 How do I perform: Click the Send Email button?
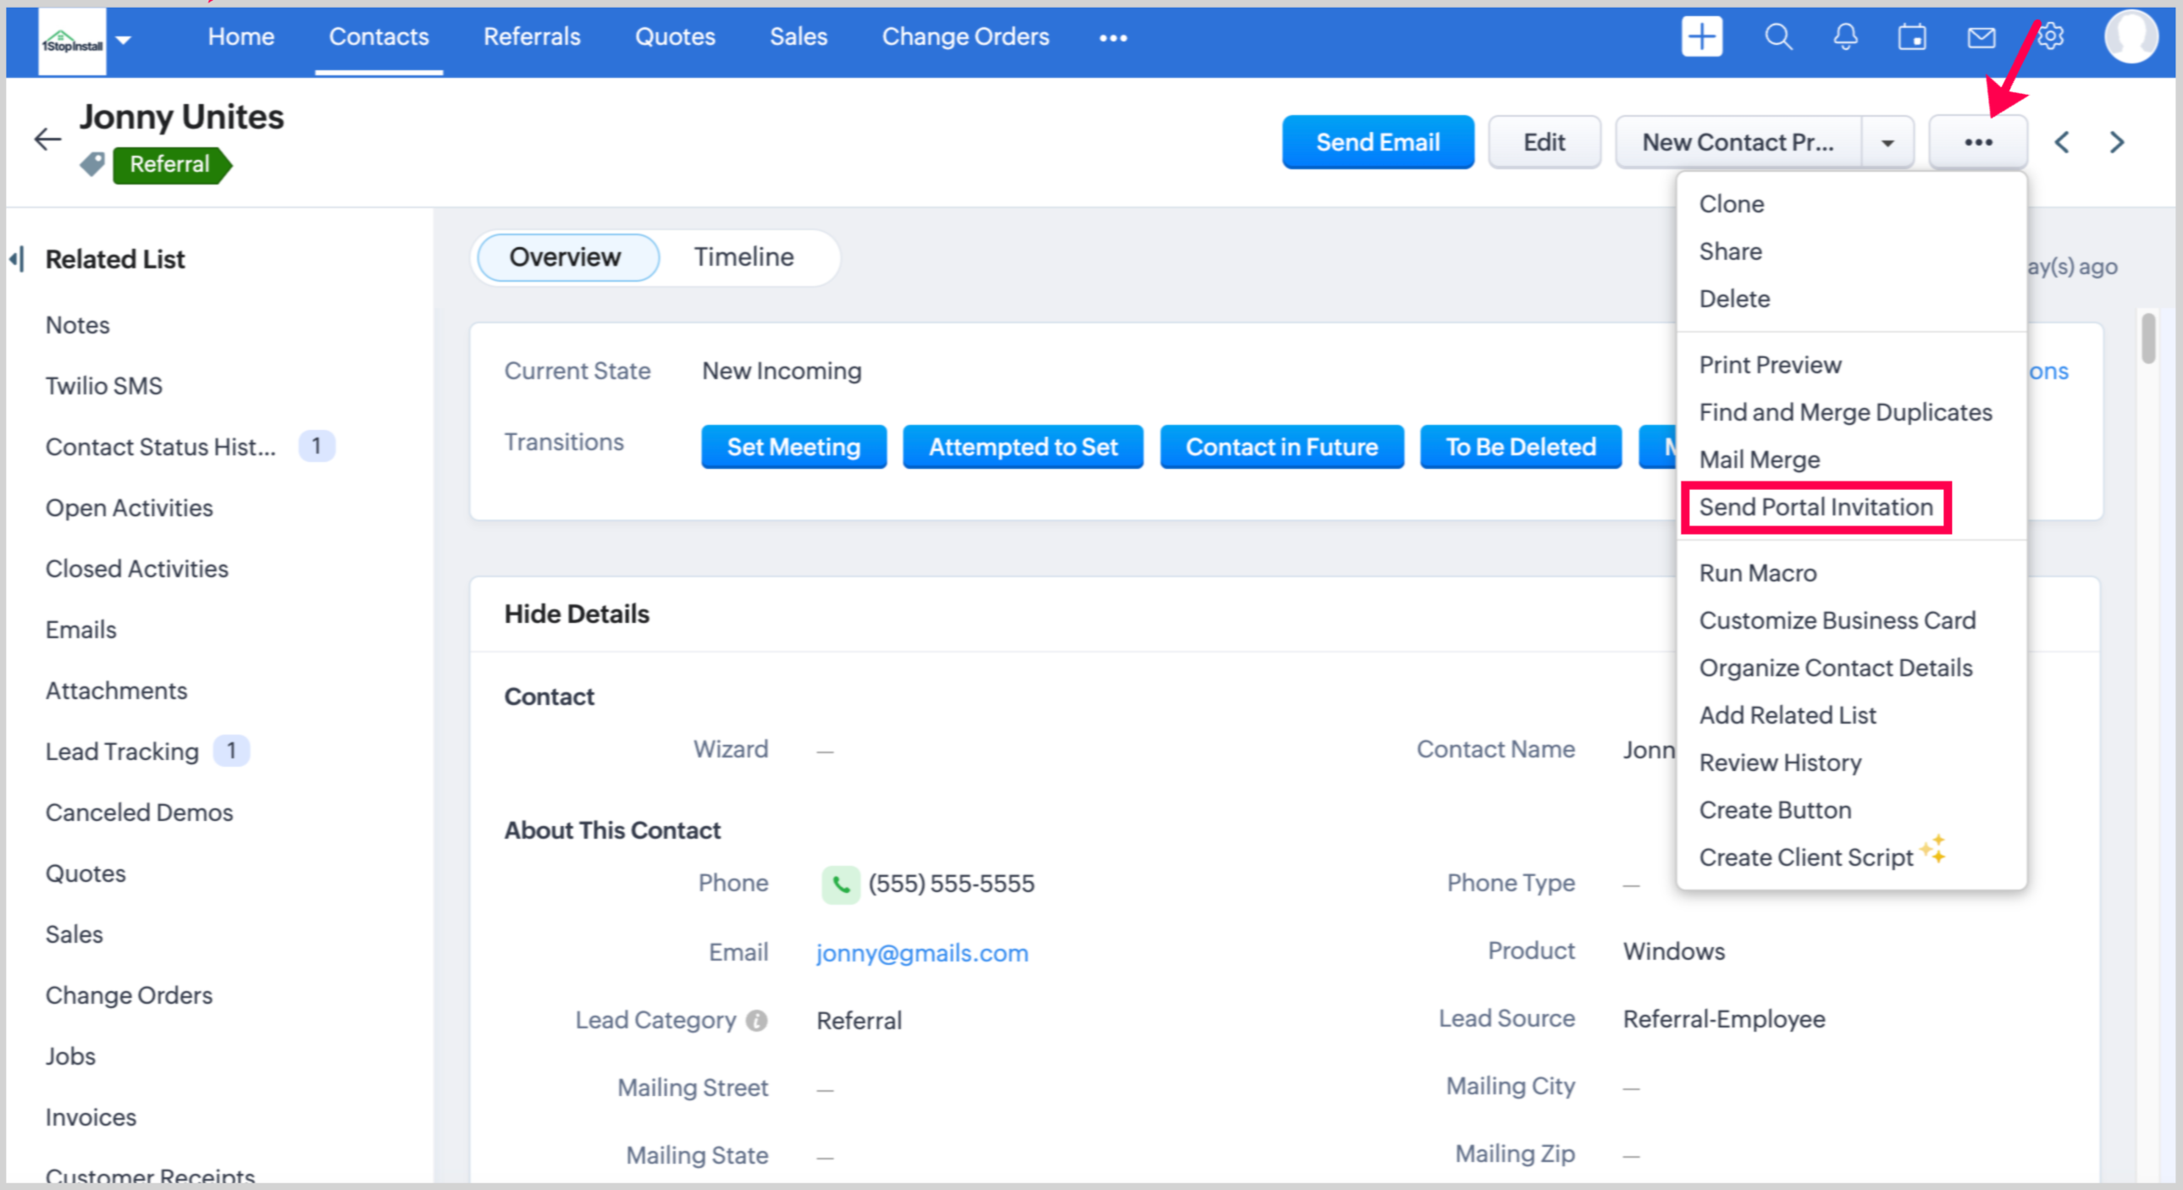(1377, 142)
